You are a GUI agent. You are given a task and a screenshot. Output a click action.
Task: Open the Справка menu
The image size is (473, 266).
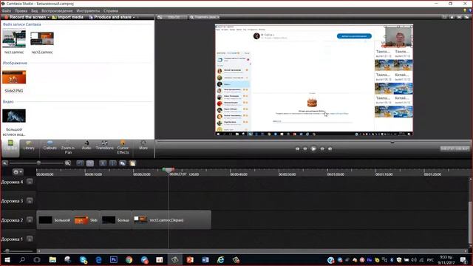(x=111, y=10)
